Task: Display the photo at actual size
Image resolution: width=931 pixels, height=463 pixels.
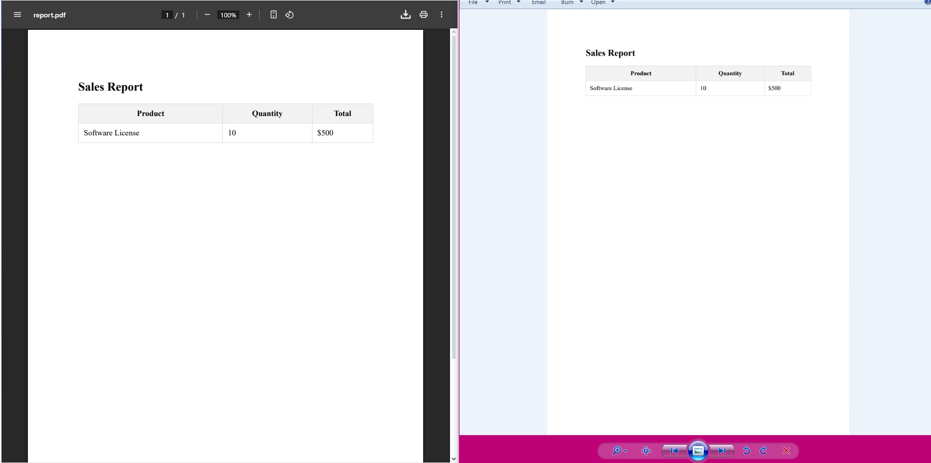Action: [x=645, y=451]
